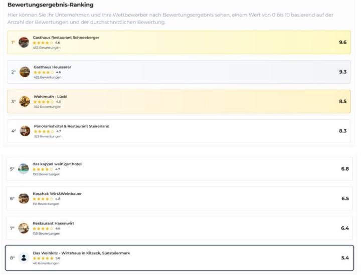This screenshot has width=361, height=276.
Task: Click the 382 Bewertungen count under Wohlmuth
Action: (x=48, y=107)
